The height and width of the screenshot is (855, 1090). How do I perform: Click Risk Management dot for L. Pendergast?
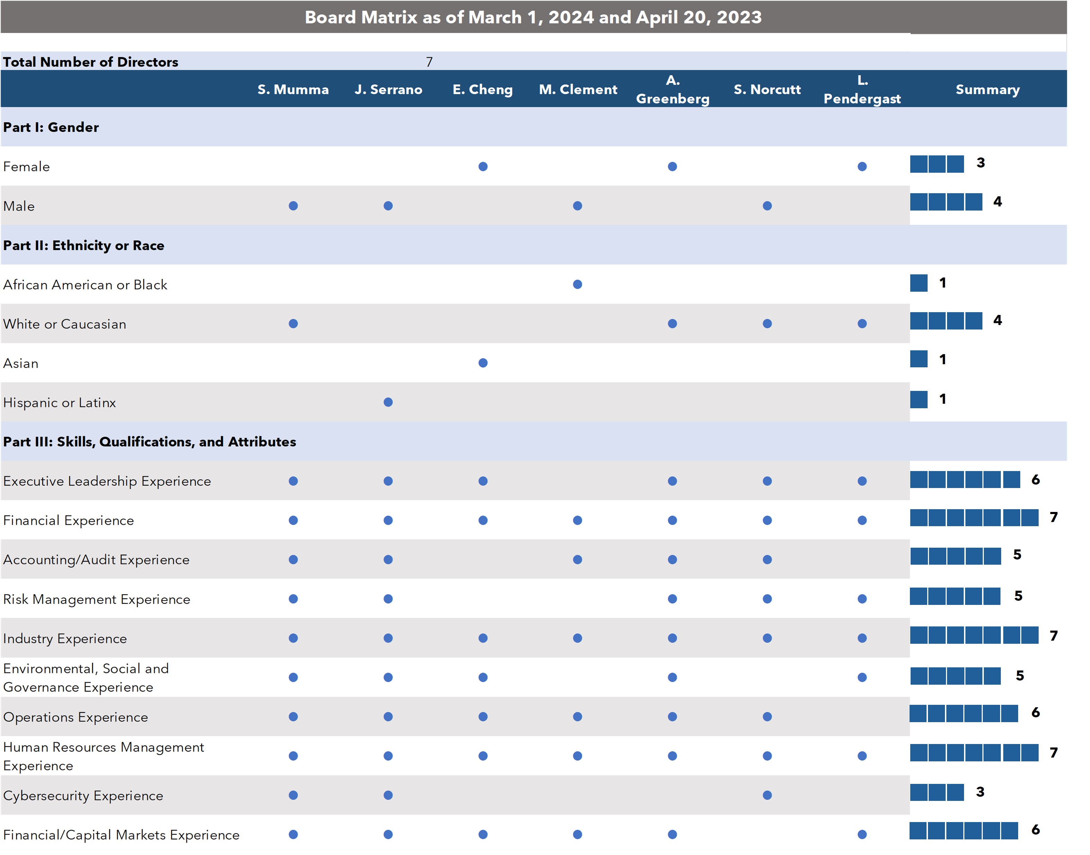(x=862, y=599)
